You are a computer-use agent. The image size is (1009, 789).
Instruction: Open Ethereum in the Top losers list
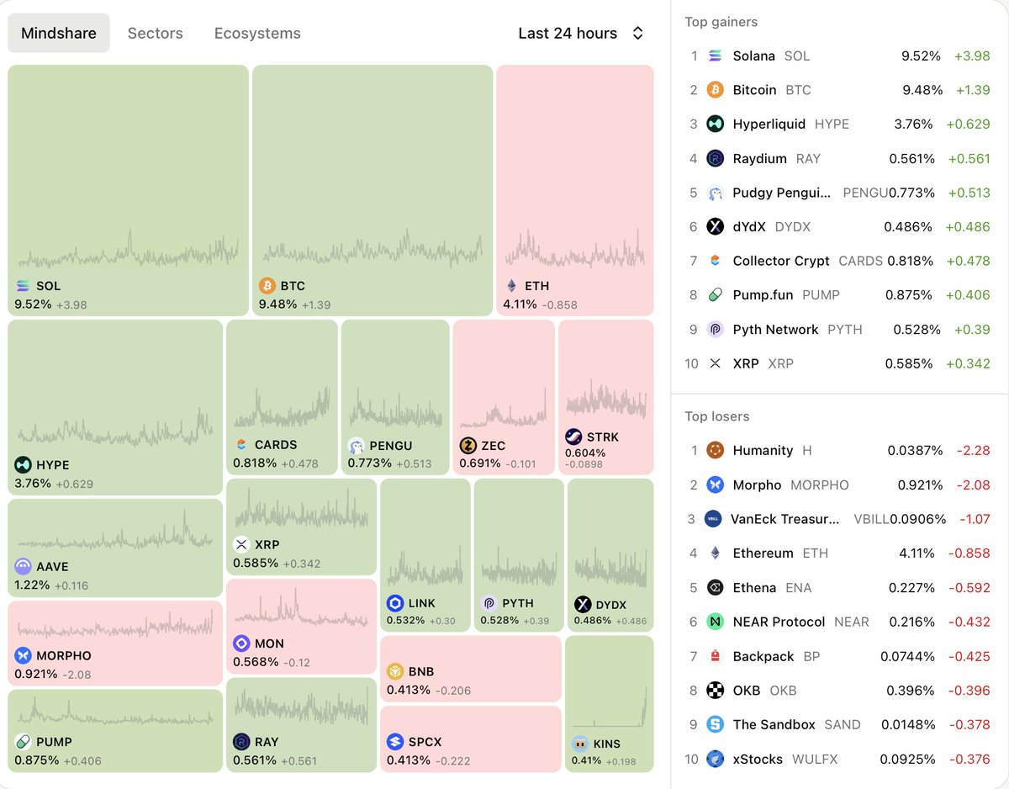(839, 553)
